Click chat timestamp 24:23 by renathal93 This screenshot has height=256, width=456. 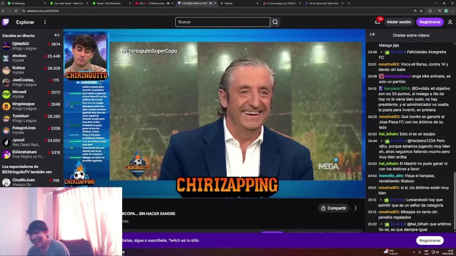tap(372, 117)
